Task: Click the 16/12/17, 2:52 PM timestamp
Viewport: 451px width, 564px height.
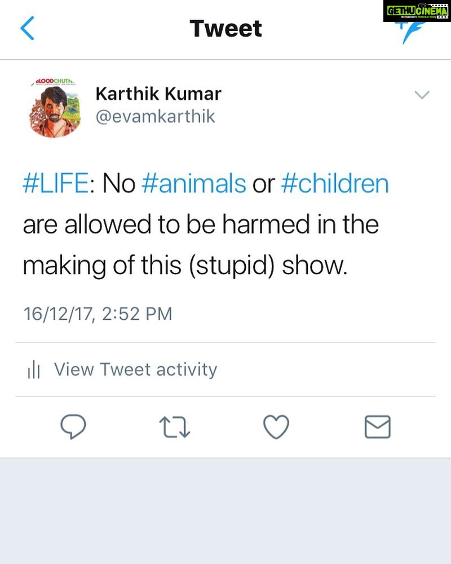Action: pyautogui.click(x=98, y=314)
